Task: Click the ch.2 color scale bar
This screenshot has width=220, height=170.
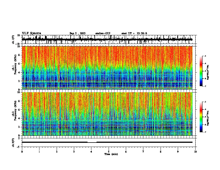Action: coord(201,117)
